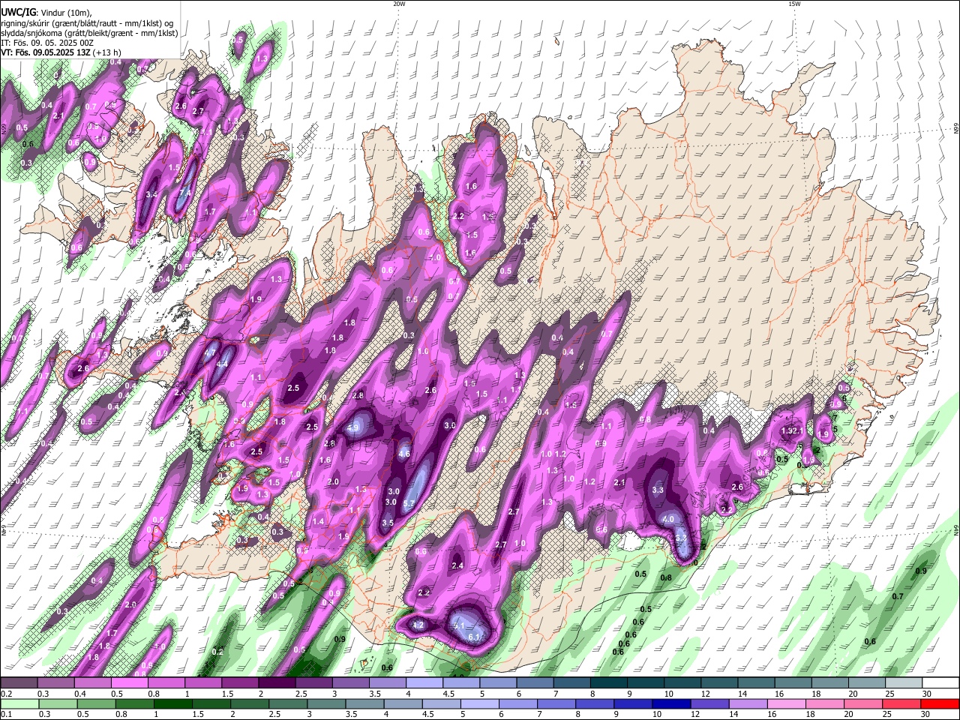Click the black 0.9 value over the southeast sea
The height and width of the screenshot is (720, 960).
click(x=921, y=571)
